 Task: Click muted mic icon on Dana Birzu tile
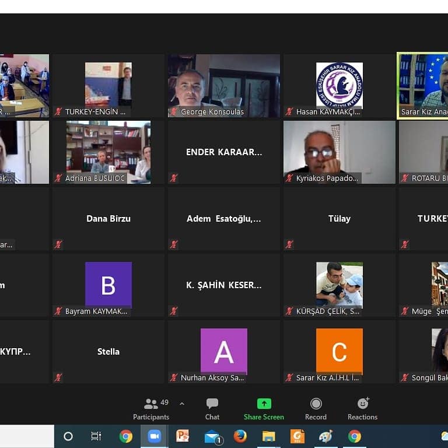pos(58,244)
